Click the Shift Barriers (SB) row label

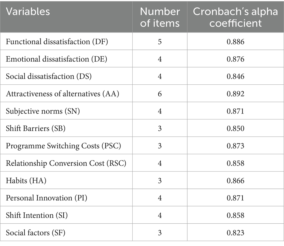36,129
